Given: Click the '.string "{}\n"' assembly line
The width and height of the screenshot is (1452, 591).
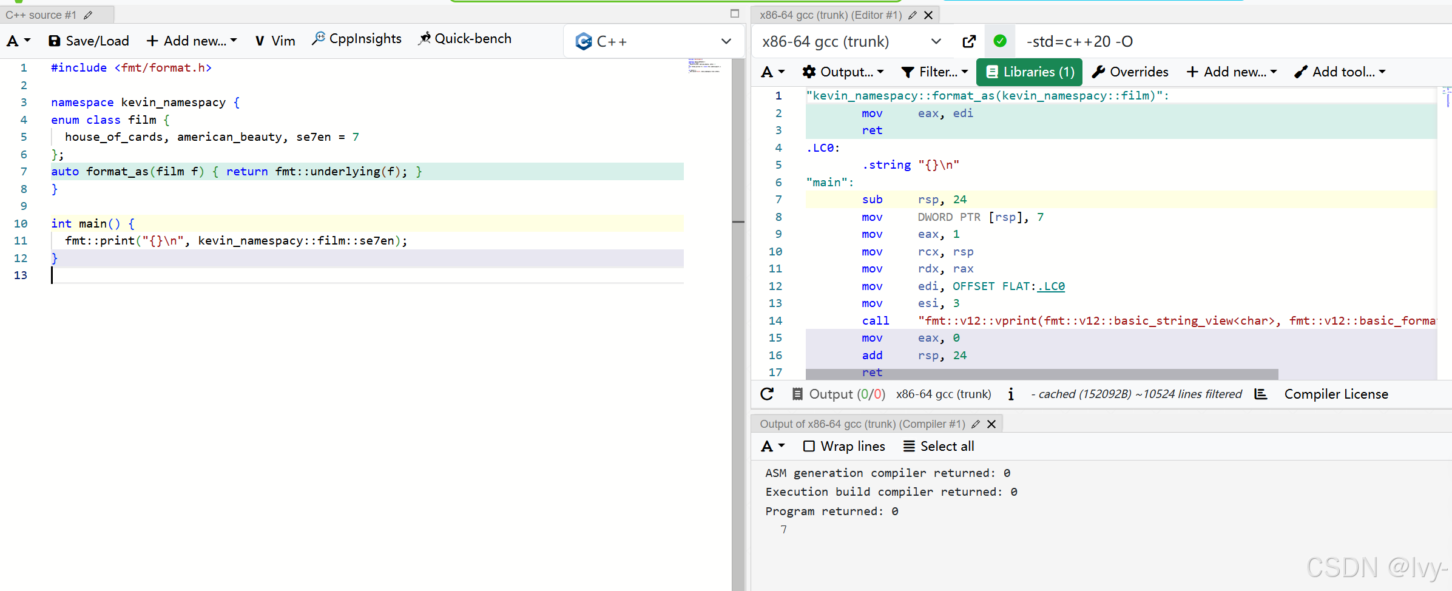Looking at the screenshot, I should [x=911, y=165].
